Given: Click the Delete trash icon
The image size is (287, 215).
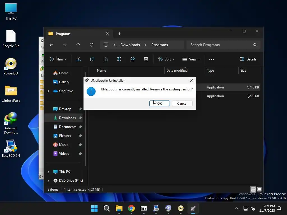Looking at the screenshot, I should coord(146,59).
